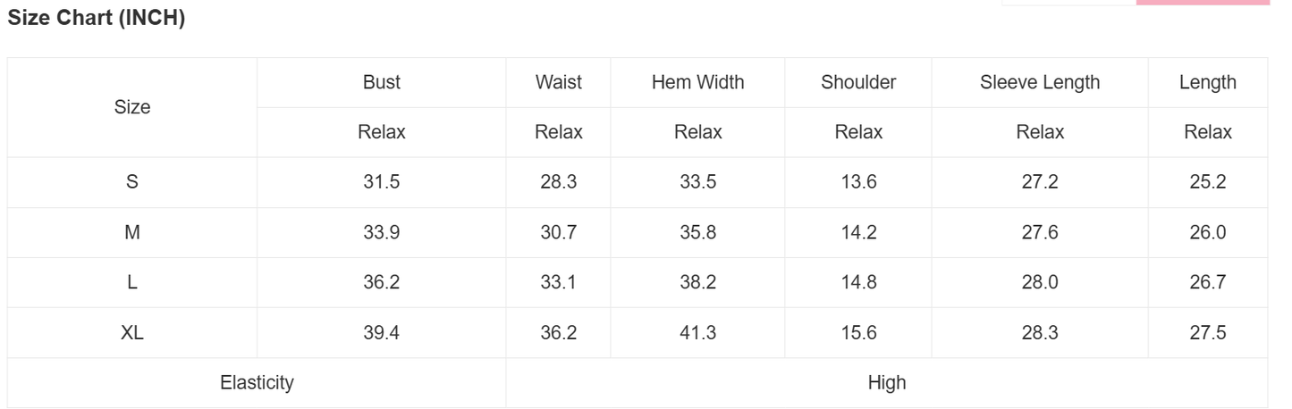Image resolution: width=1292 pixels, height=409 pixels.
Task: Click hem width value 35.8
Action: click(x=697, y=232)
